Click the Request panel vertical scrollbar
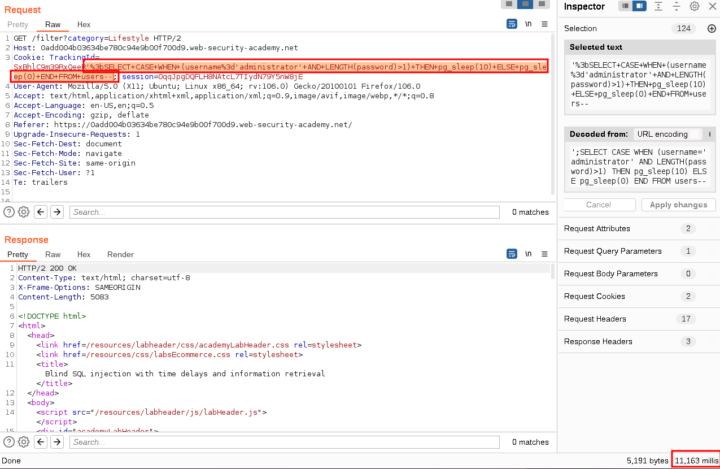720x469 pixels. click(553, 113)
